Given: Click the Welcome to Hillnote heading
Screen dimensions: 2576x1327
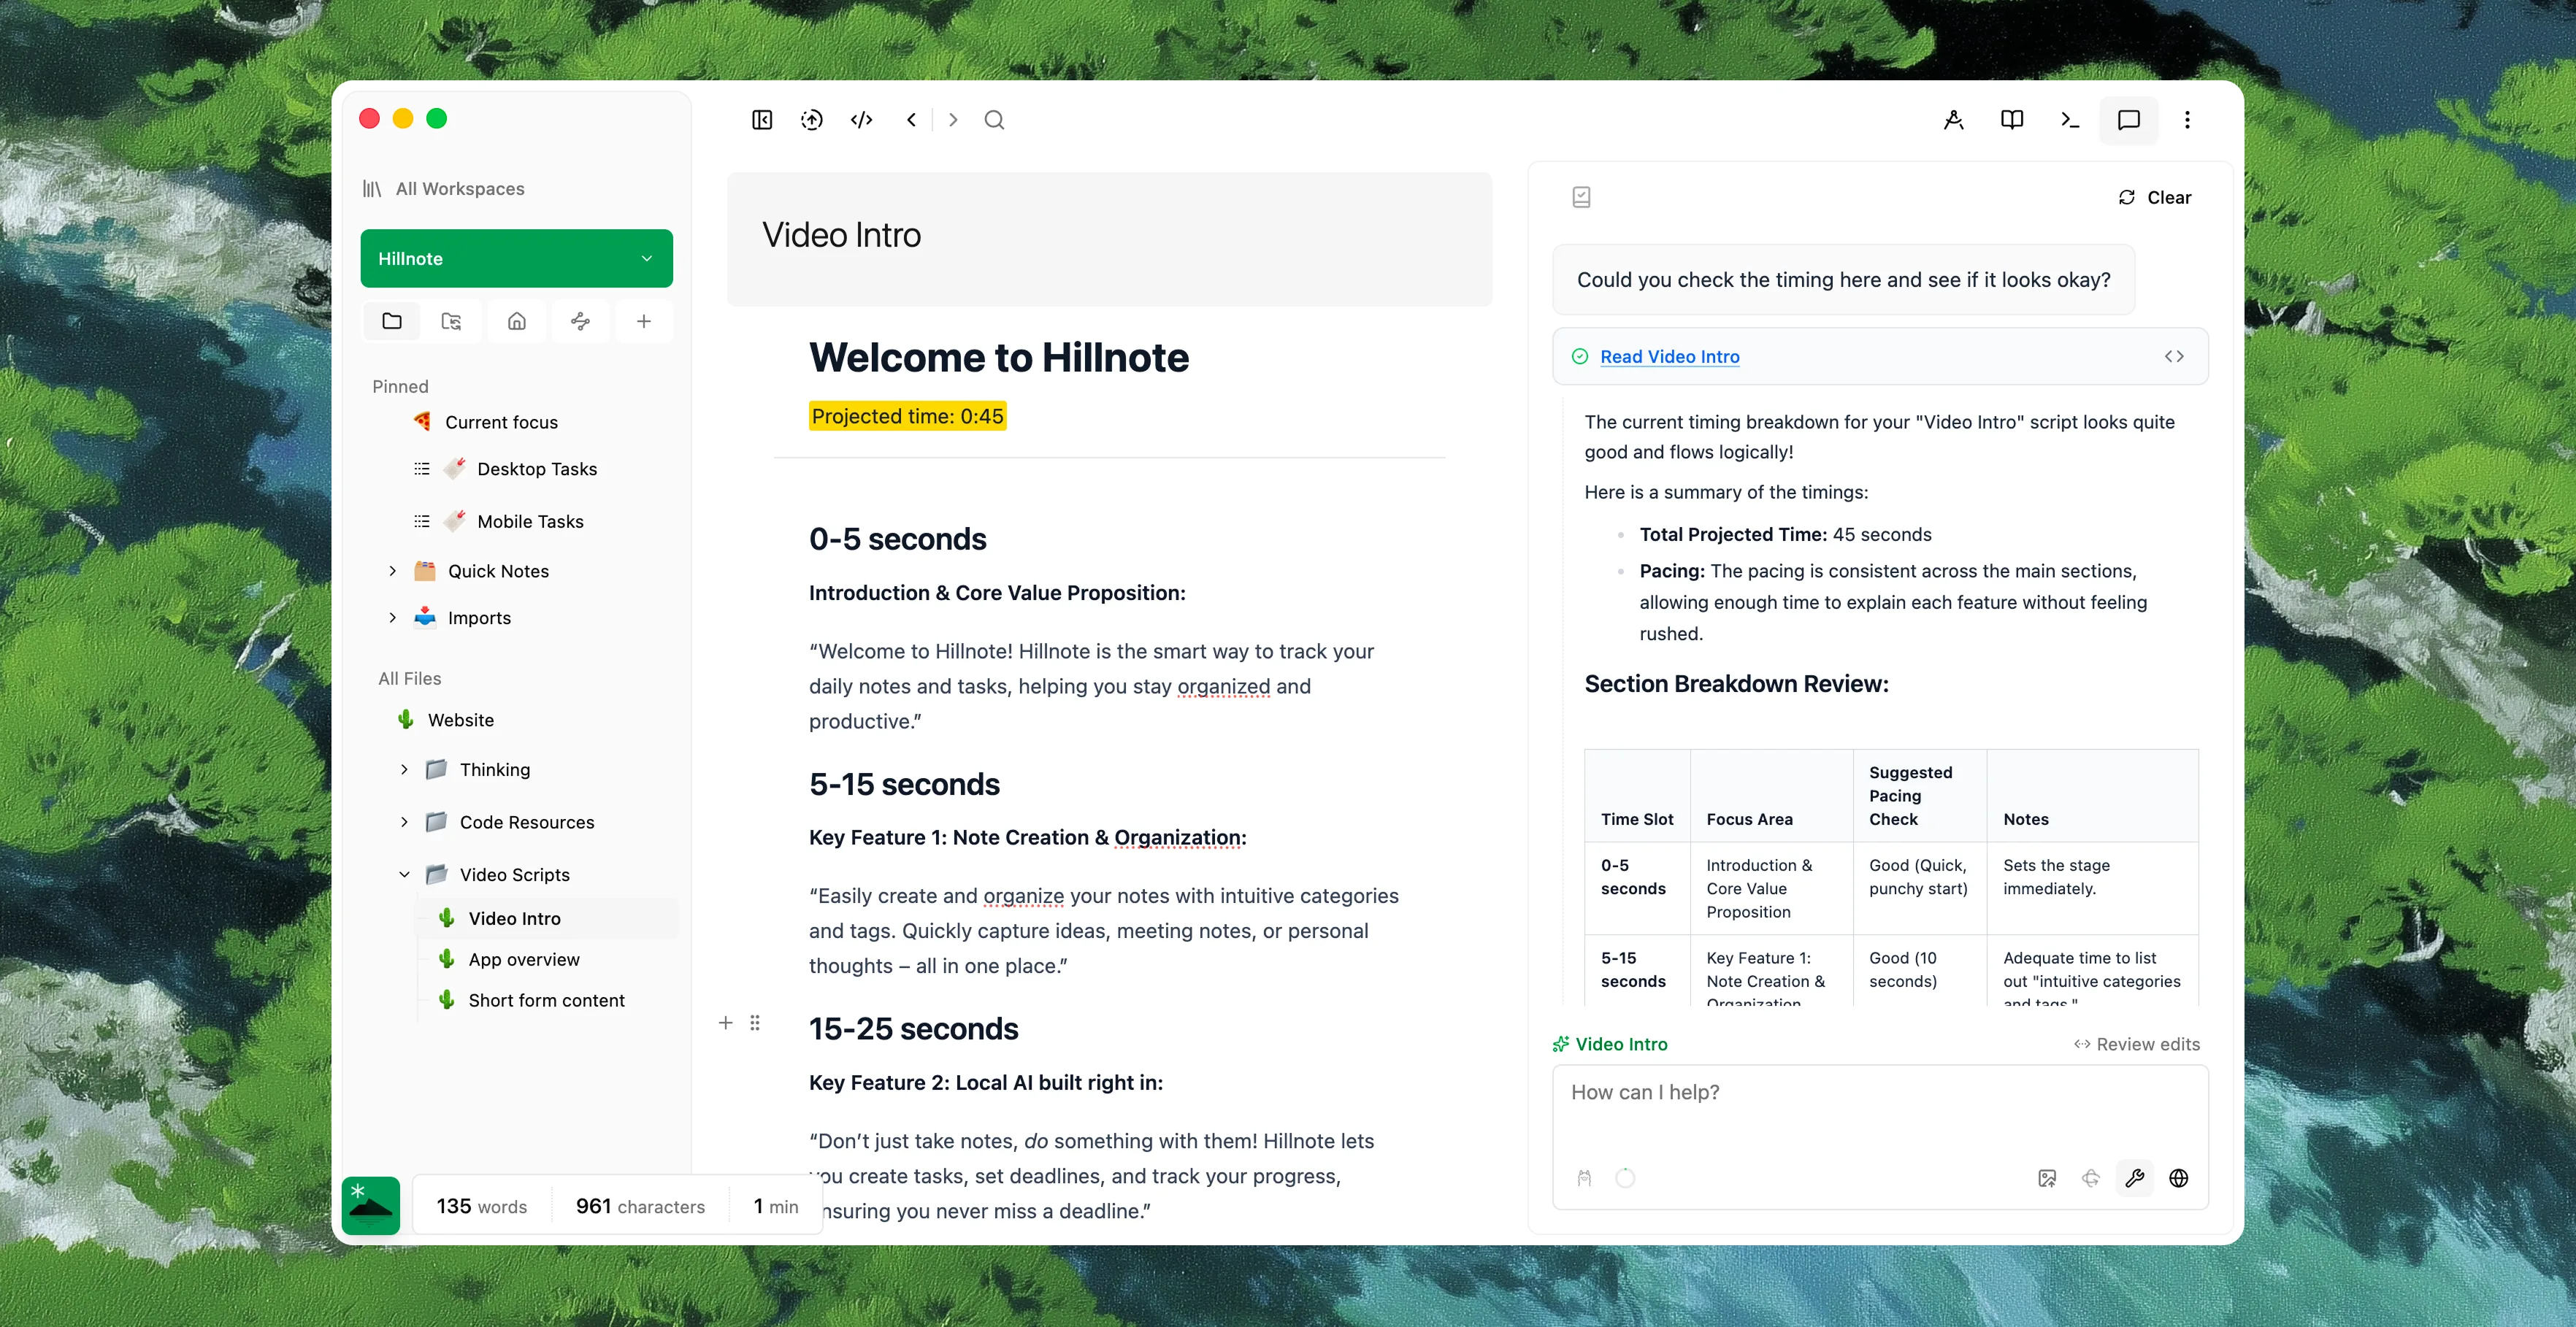Looking at the screenshot, I should (999, 357).
